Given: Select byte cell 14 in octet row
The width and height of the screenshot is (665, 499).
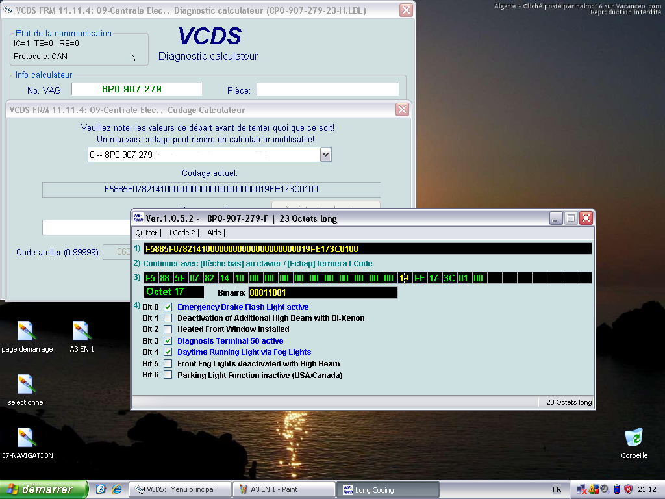Looking at the screenshot, I should click(225, 278).
